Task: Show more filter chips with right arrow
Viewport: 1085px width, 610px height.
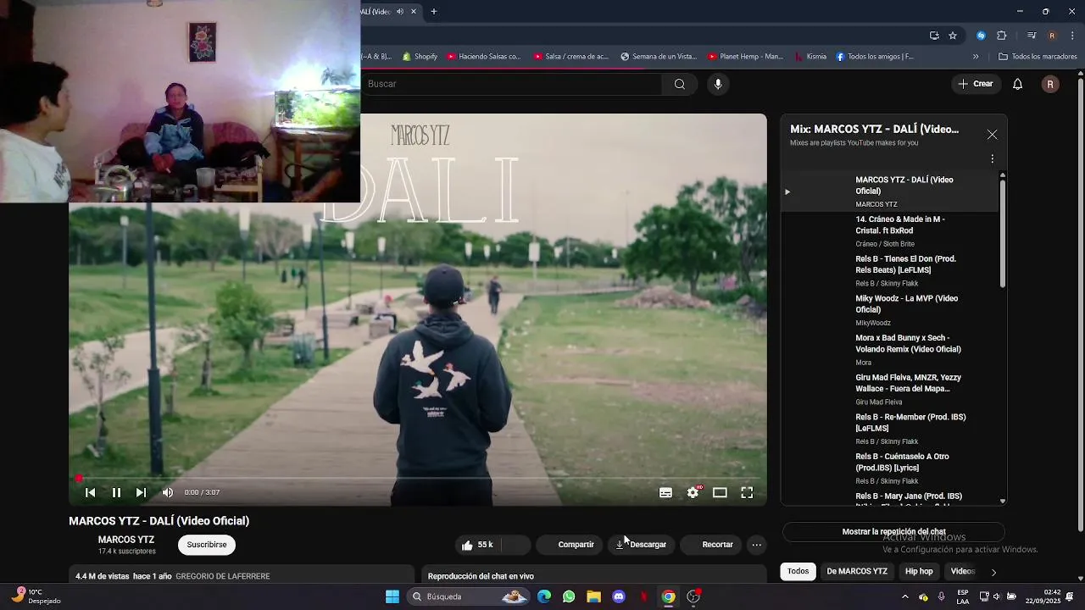Action: click(x=993, y=572)
